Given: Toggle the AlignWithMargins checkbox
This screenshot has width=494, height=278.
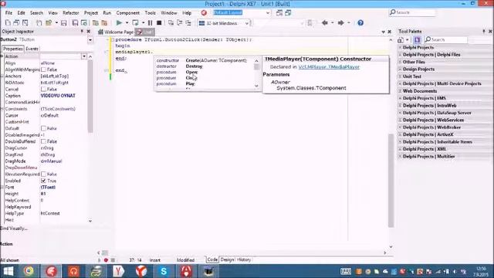Looking at the screenshot, I should (x=43, y=69).
